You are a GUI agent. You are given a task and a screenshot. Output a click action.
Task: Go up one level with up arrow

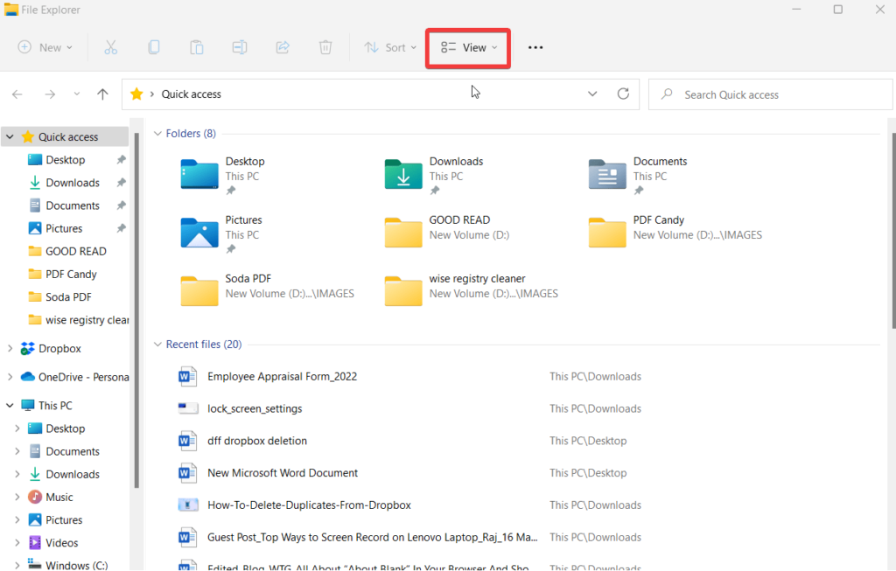pos(102,94)
